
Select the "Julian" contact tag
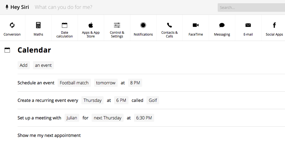(72, 118)
